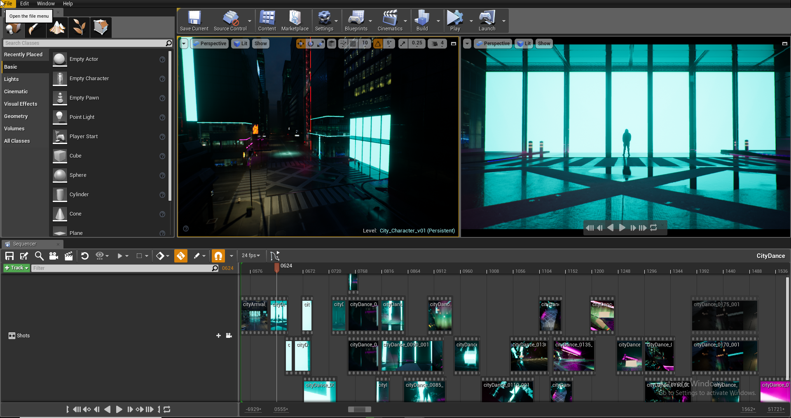Click the Sequencer horizontal timeline scrollbar
This screenshot has width=791, height=418.
click(x=360, y=409)
